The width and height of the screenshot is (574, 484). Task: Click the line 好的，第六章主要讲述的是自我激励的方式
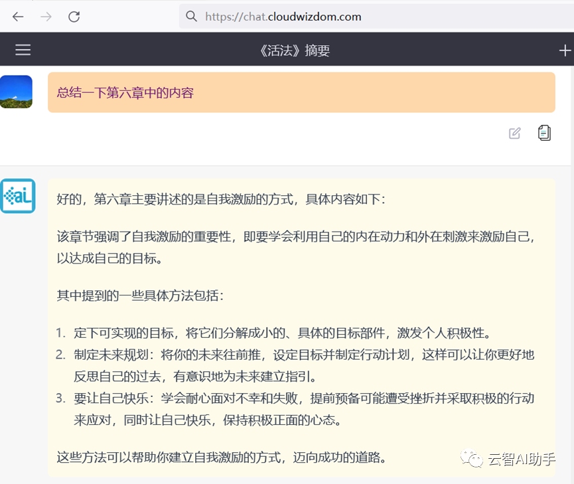pos(221,199)
